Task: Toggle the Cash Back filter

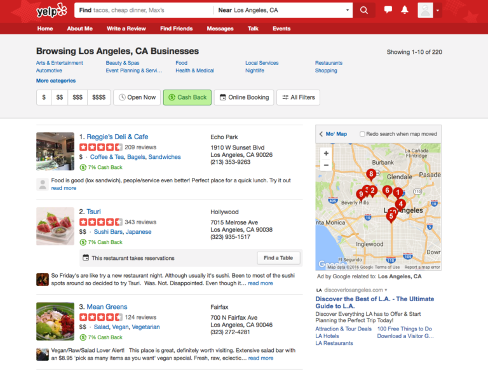Action: point(187,97)
